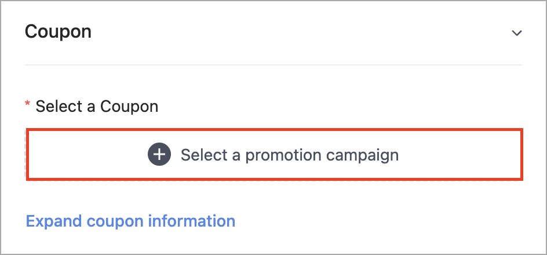The image size is (547, 255).
Task: Click the dark plus circle icon
Action: coord(159,154)
